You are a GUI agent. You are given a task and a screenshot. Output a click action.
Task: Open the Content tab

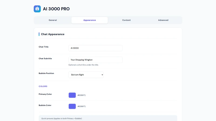(126, 20)
